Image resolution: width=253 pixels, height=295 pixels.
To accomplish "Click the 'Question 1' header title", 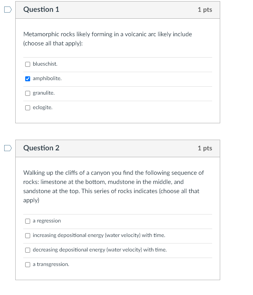I will [x=41, y=10].
